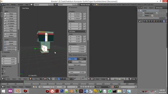
Task: Toggle Constraint Axis Y checkbox
Action: [x=2, y=71]
